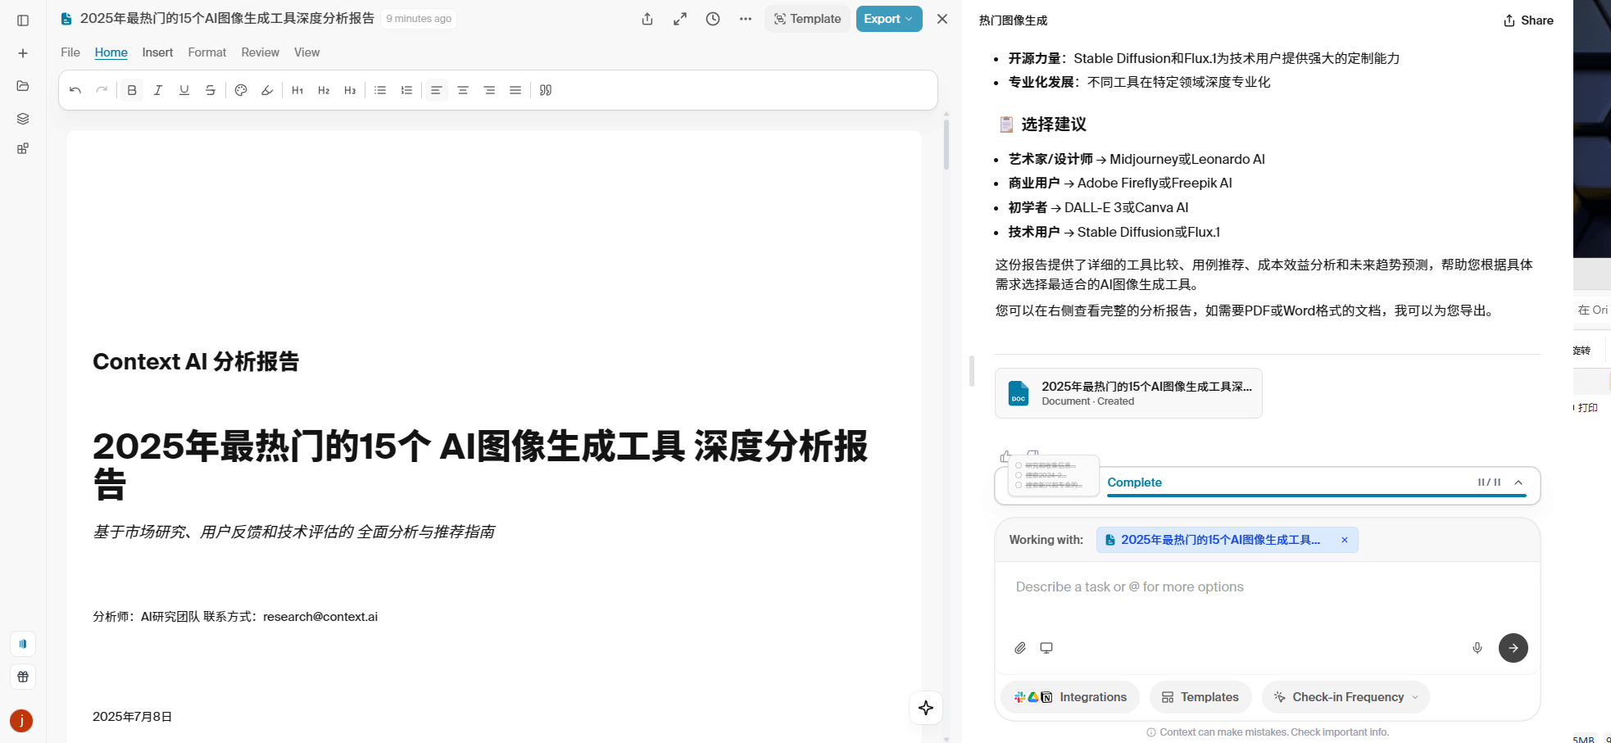Click the document scrollbar thumb
The width and height of the screenshot is (1611, 743).
pos(946,144)
